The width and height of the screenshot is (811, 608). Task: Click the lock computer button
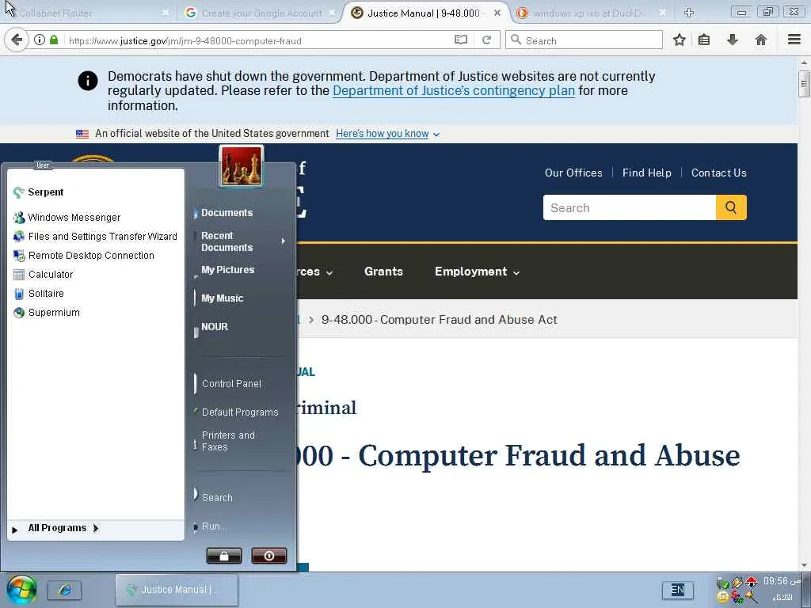tap(224, 556)
